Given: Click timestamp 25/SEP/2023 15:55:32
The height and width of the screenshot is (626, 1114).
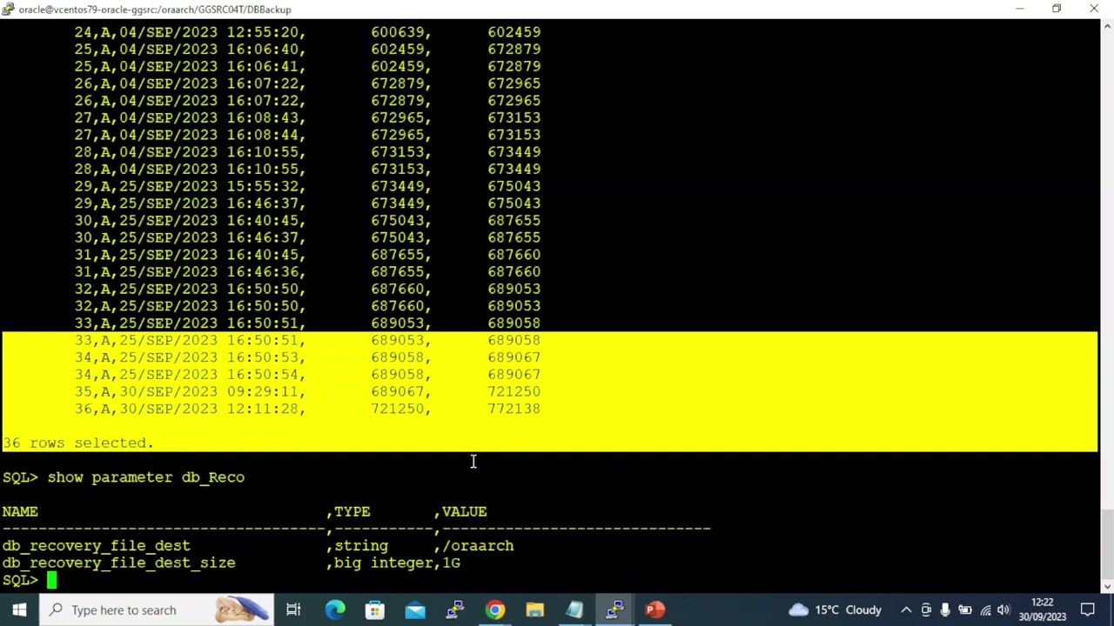Looking at the screenshot, I should (x=208, y=186).
